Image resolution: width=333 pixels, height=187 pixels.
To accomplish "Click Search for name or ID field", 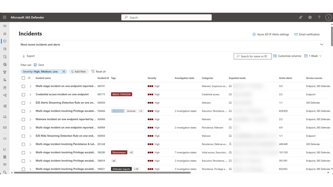I will [253, 56].
